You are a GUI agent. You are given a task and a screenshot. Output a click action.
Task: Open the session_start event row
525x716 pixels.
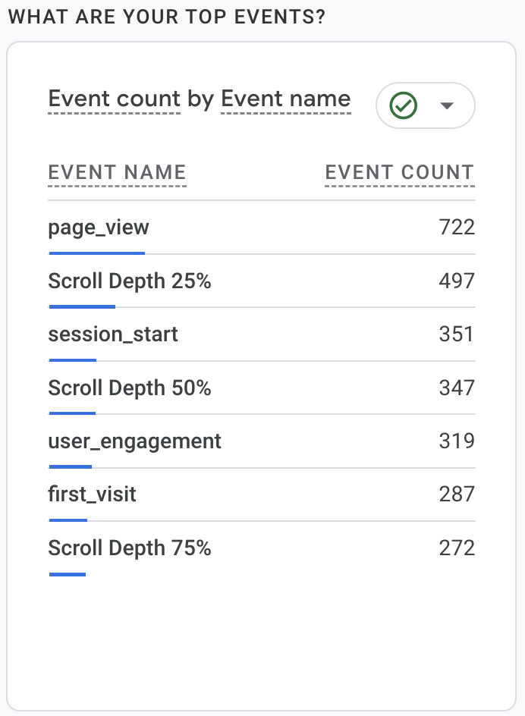click(x=113, y=334)
